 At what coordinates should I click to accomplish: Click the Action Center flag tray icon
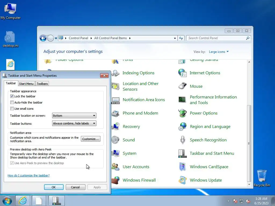[235, 201]
